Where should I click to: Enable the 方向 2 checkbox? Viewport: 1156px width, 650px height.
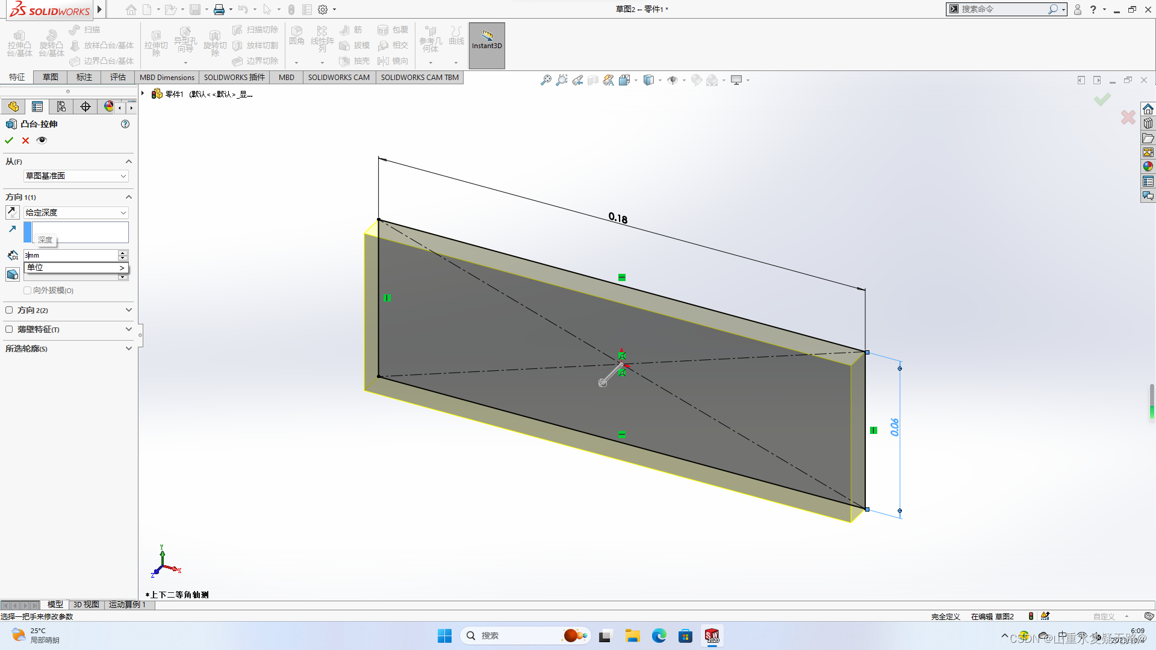pos(9,310)
